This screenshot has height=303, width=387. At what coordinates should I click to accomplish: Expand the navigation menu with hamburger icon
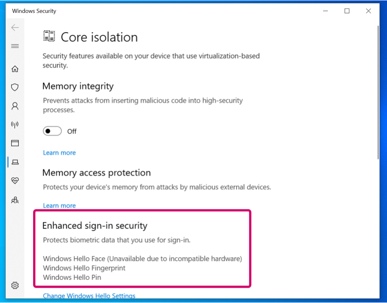click(15, 46)
